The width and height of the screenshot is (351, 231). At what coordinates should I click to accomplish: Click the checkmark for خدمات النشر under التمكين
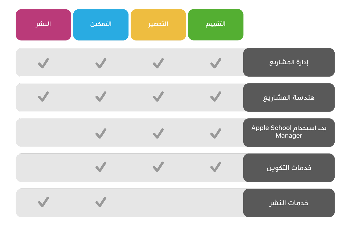point(101,202)
